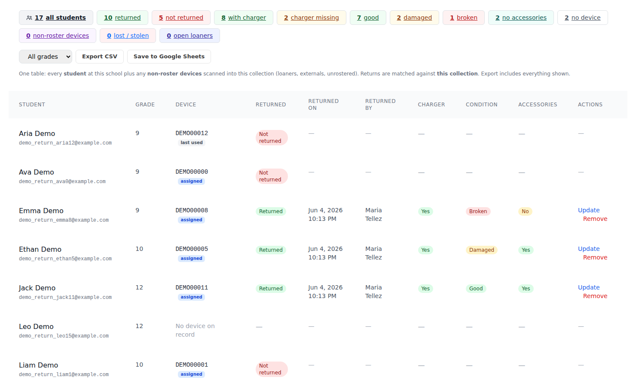Click email demo_return_aria12@example.com
Image resolution: width=636 pixels, height=386 pixels.
pos(65,143)
